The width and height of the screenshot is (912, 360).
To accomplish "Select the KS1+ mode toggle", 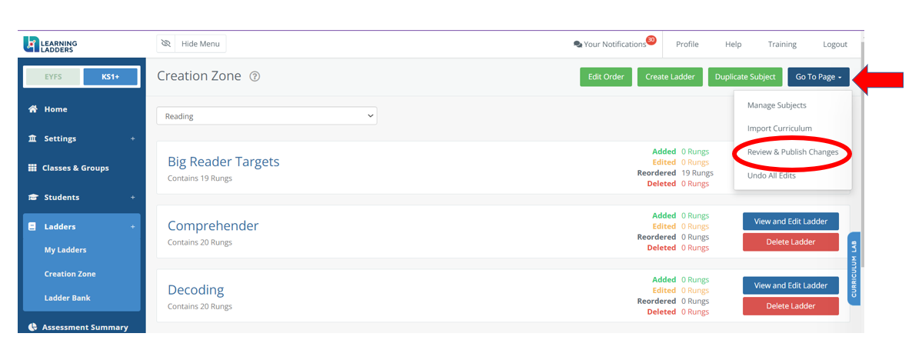I will tap(110, 77).
